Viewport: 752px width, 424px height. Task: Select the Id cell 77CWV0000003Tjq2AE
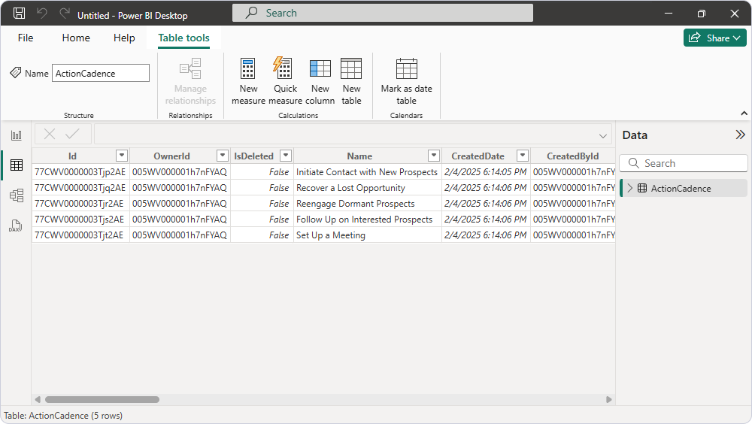pyautogui.click(x=80, y=188)
